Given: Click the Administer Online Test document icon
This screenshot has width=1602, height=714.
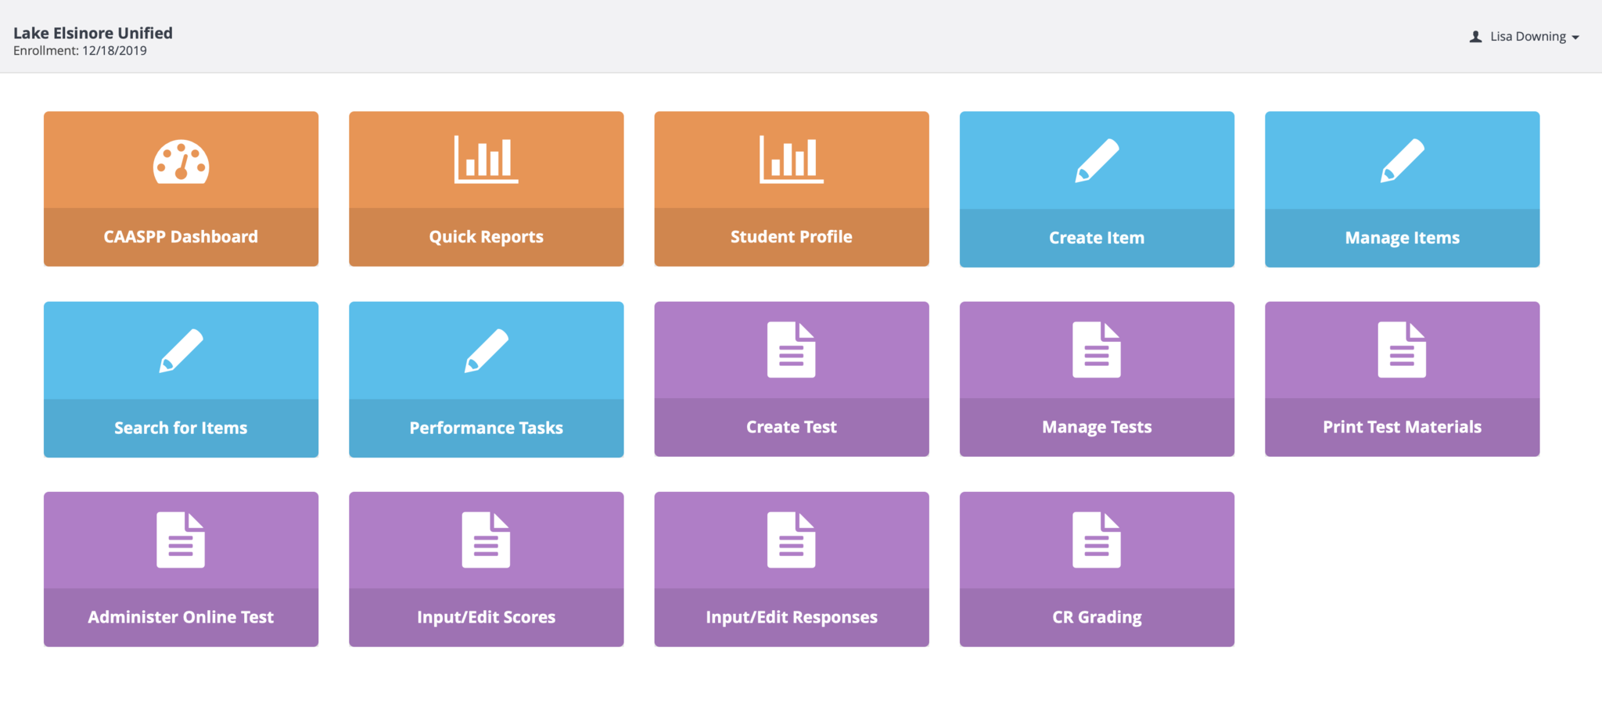Looking at the screenshot, I should (181, 540).
